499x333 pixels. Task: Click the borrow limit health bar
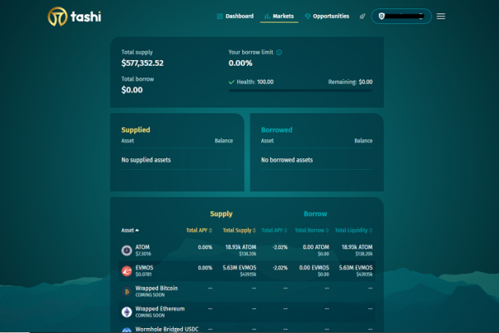pos(300,90)
